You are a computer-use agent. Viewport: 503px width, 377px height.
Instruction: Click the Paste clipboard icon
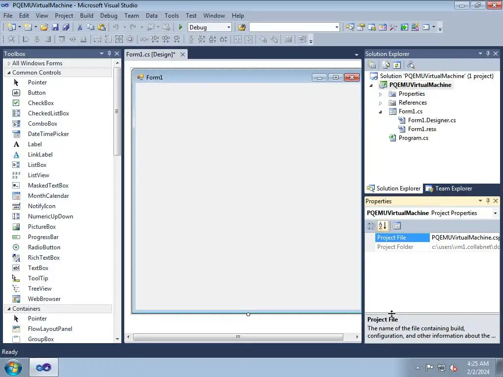(101, 27)
